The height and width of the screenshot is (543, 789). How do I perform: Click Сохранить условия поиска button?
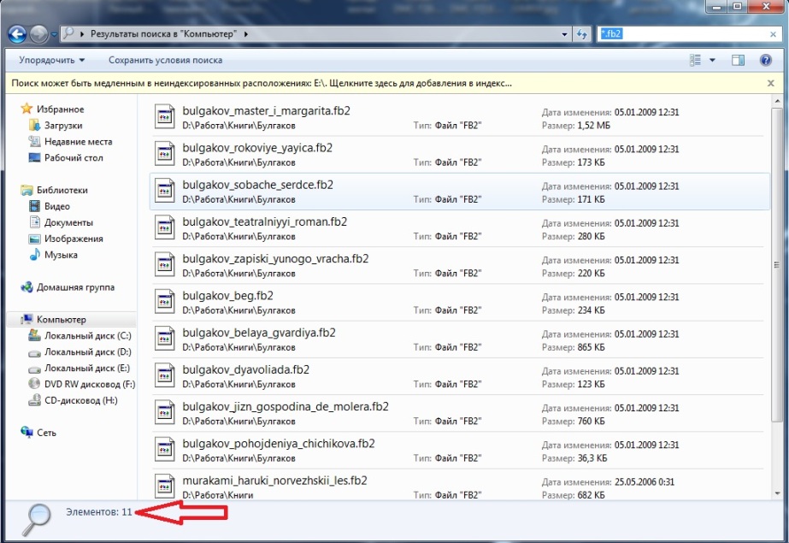(x=165, y=60)
